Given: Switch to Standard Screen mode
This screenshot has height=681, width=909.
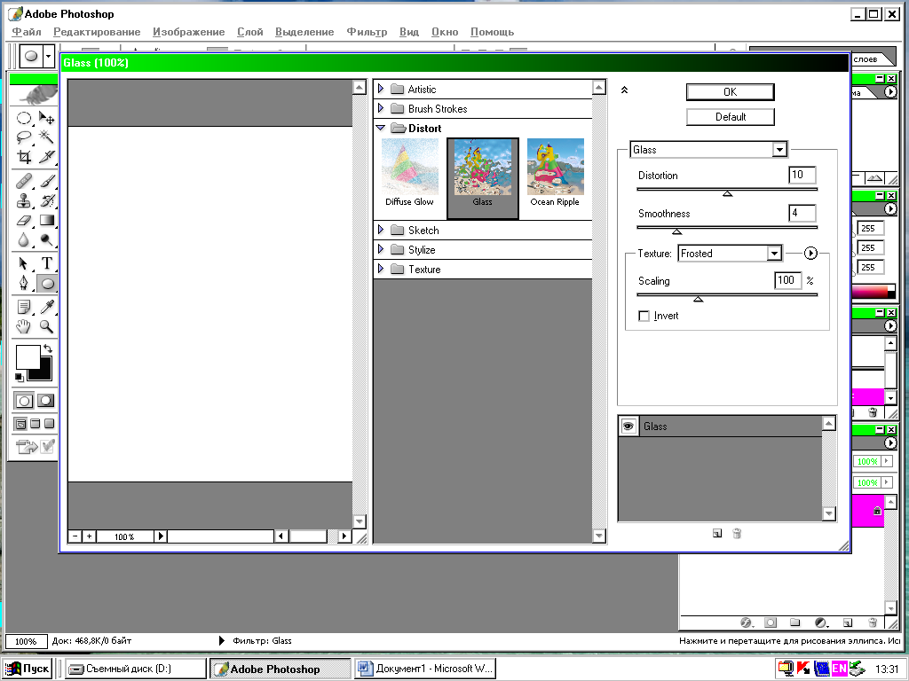Looking at the screenshot, I should tap(20, 424).
